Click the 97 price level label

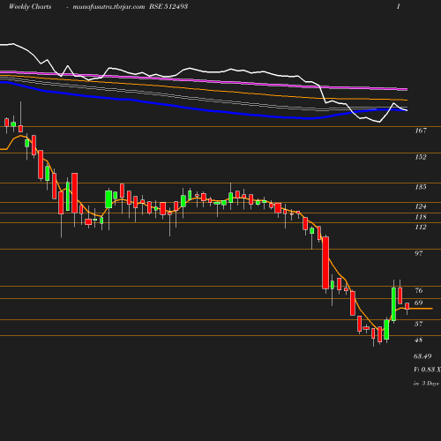click(419, 253)
